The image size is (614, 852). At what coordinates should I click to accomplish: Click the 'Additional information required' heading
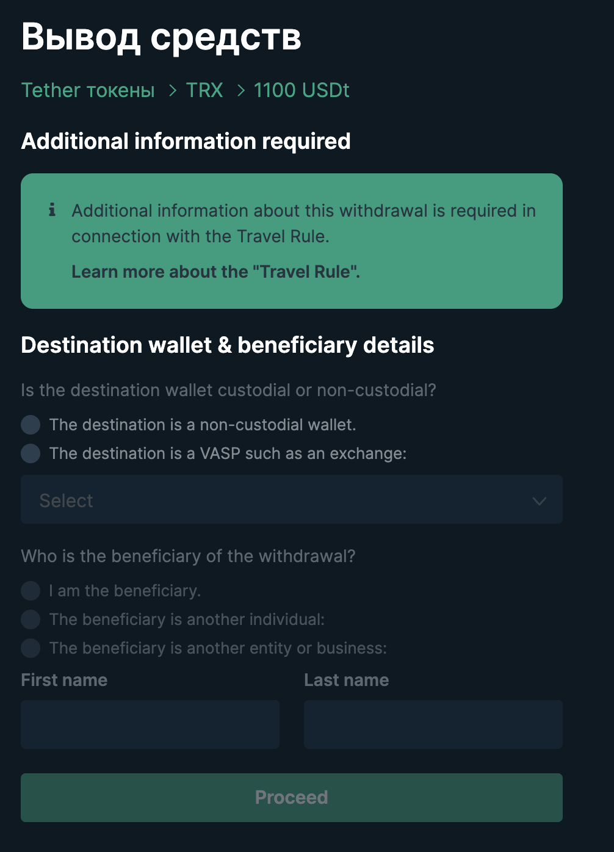pos(186,141)
